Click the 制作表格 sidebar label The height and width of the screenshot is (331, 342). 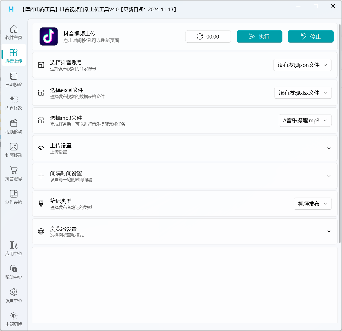click(14, 202)
